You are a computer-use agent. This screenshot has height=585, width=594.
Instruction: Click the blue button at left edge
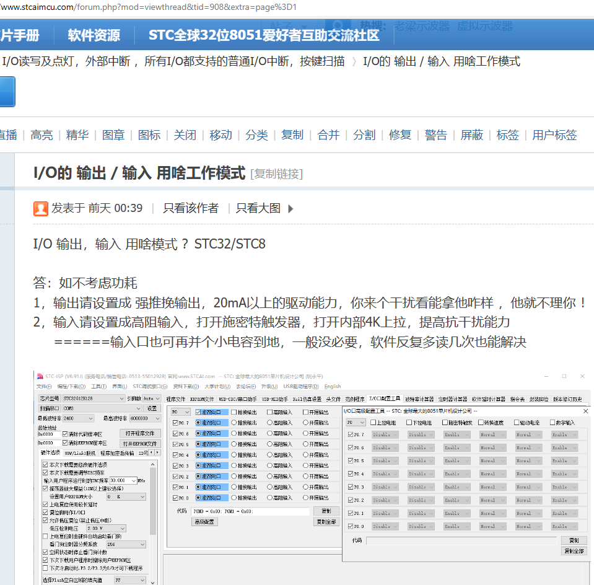click(6, 92)
